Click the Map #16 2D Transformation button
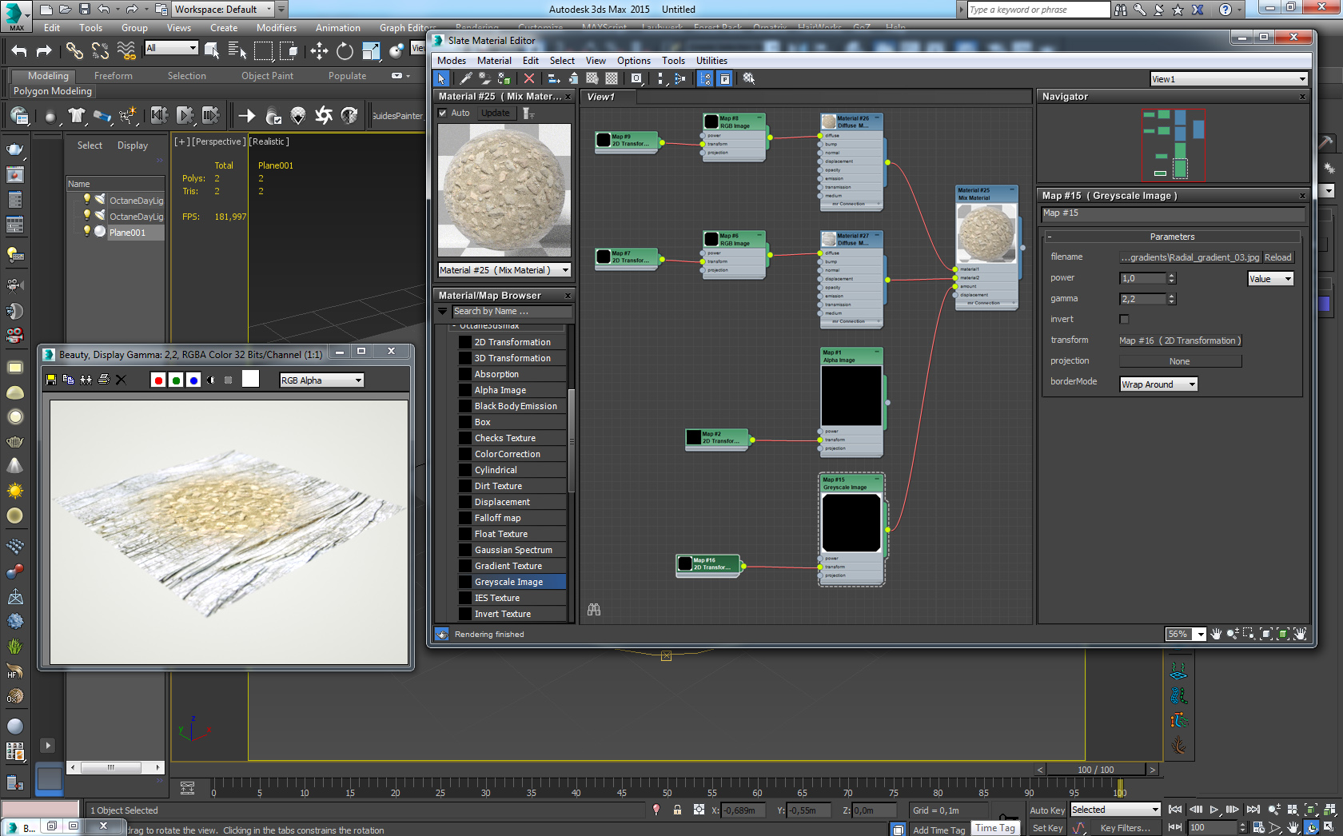 click(x=1180, y=340)
